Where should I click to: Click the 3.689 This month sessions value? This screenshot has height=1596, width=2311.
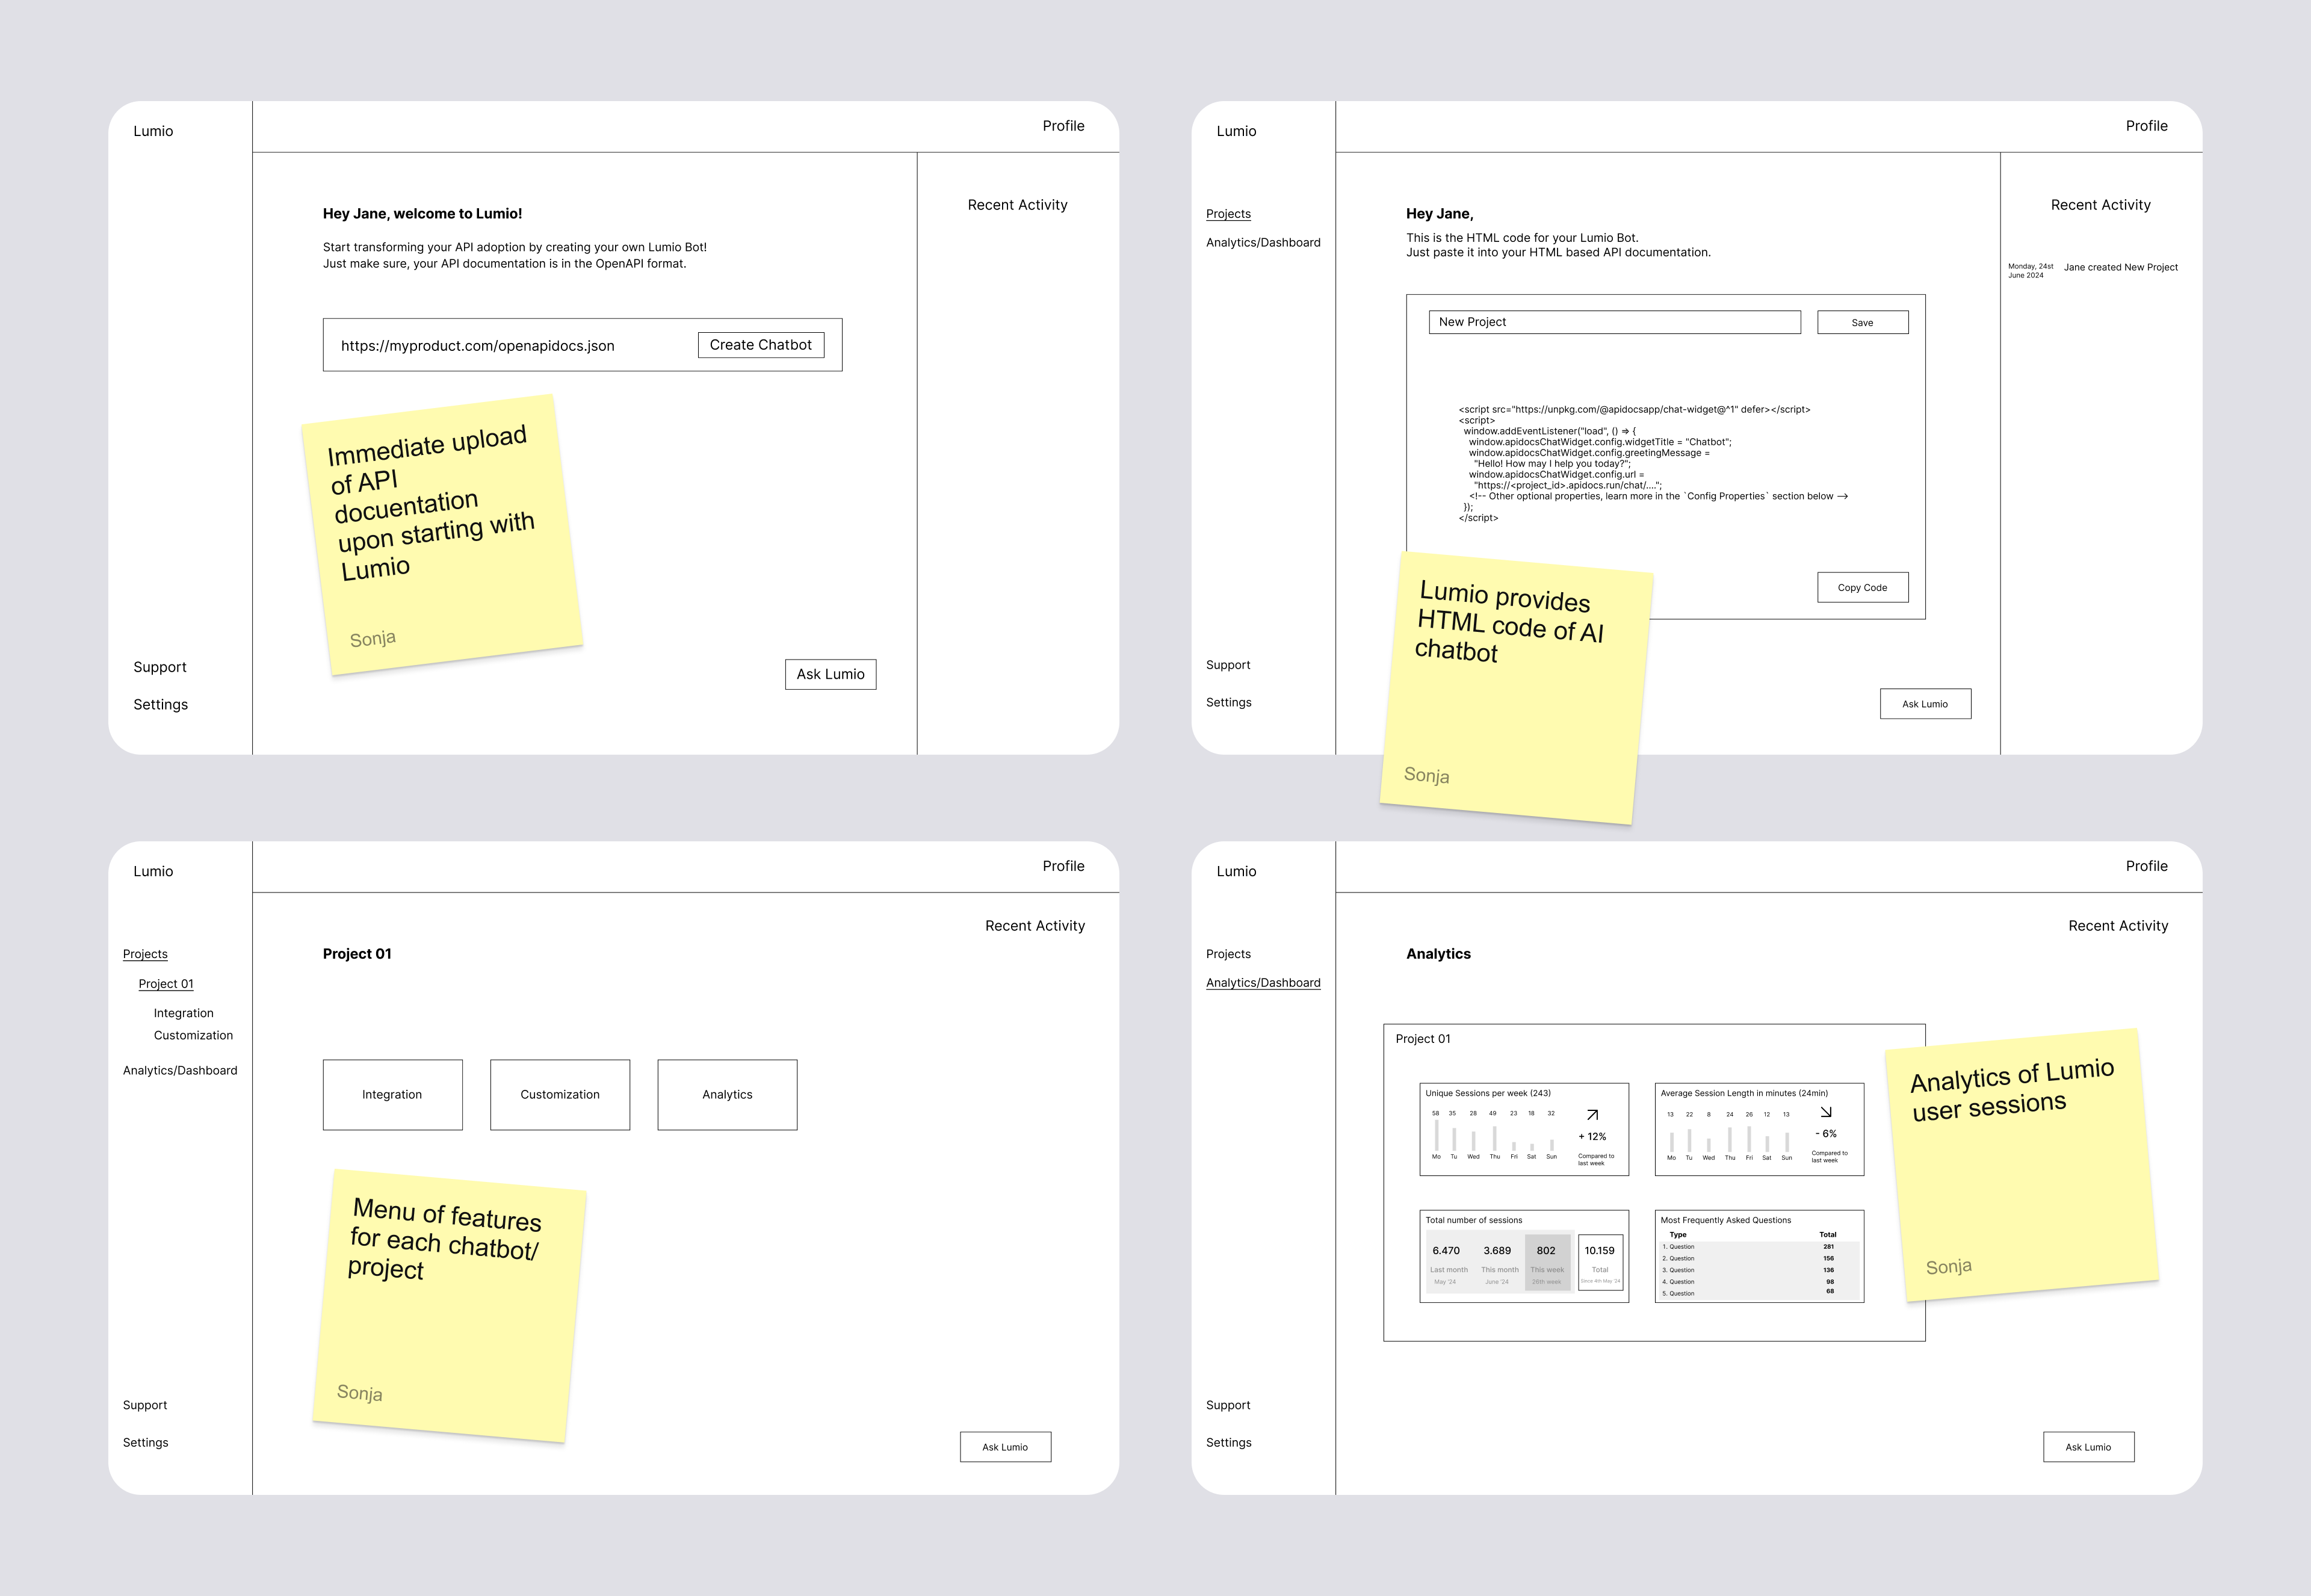tap(1497, 1250)
